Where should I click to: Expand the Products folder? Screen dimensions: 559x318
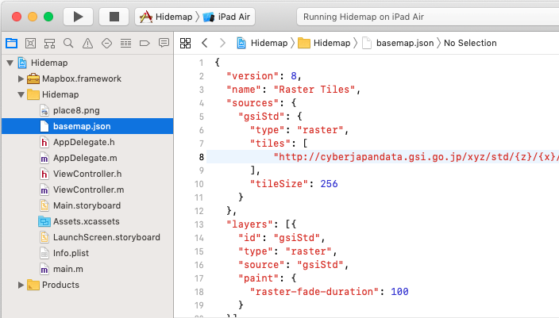tap(21, 285)
